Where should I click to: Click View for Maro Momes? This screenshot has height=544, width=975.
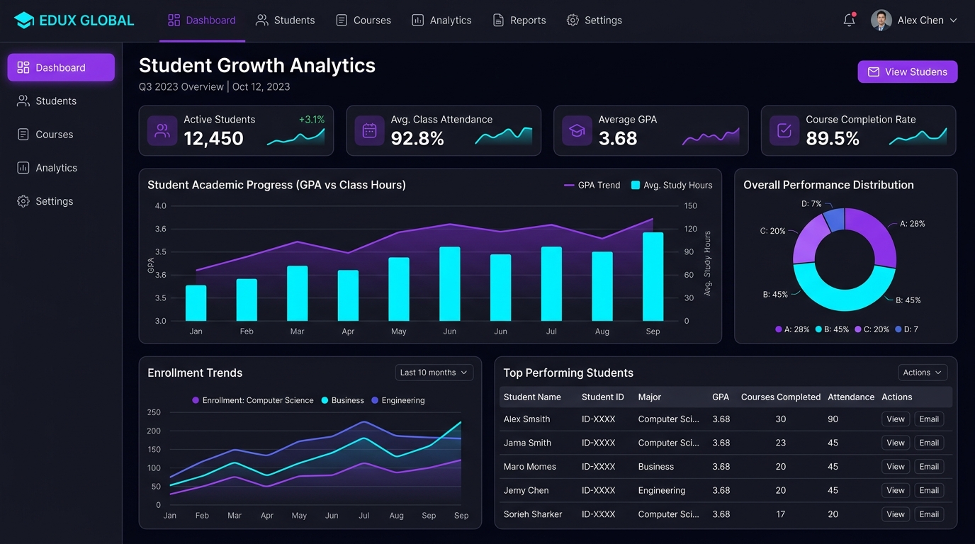pos(896,467)
